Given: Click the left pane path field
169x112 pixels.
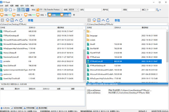Looking at the screenshot, I should (x=42, y=24).
